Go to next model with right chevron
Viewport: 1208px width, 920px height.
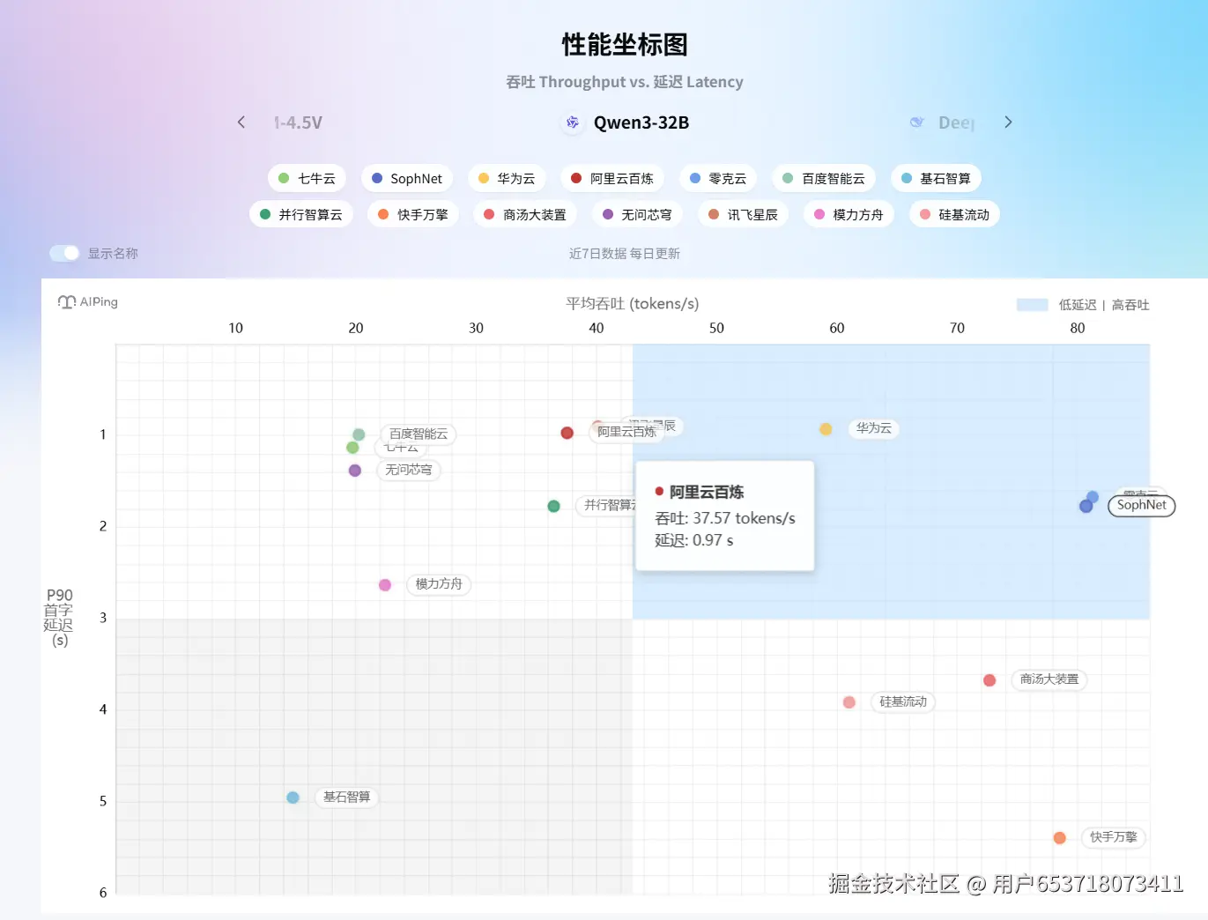click(1008, 122)
